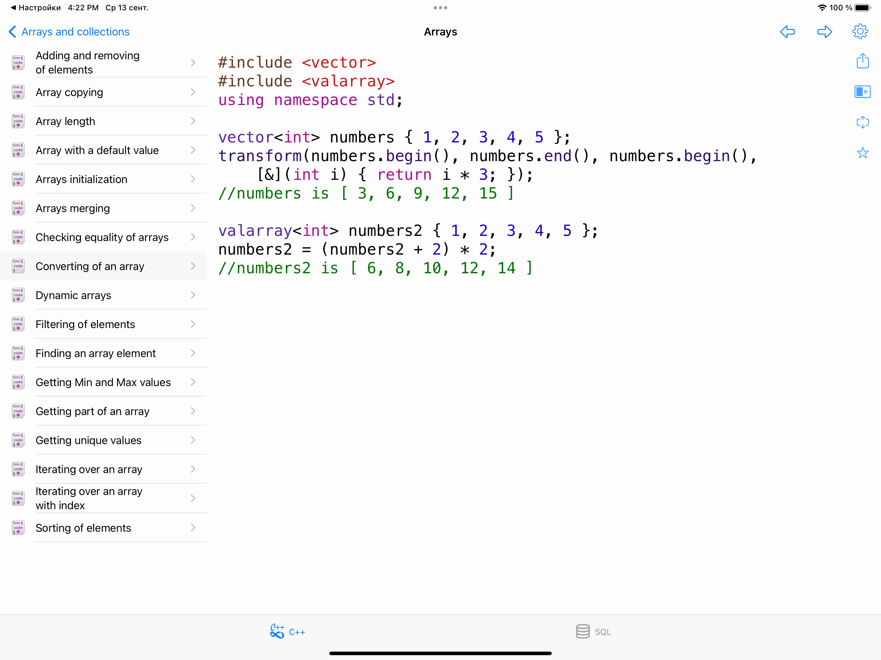
Task: Open the Arrays merging topic
Action: (x=103, y=208)
